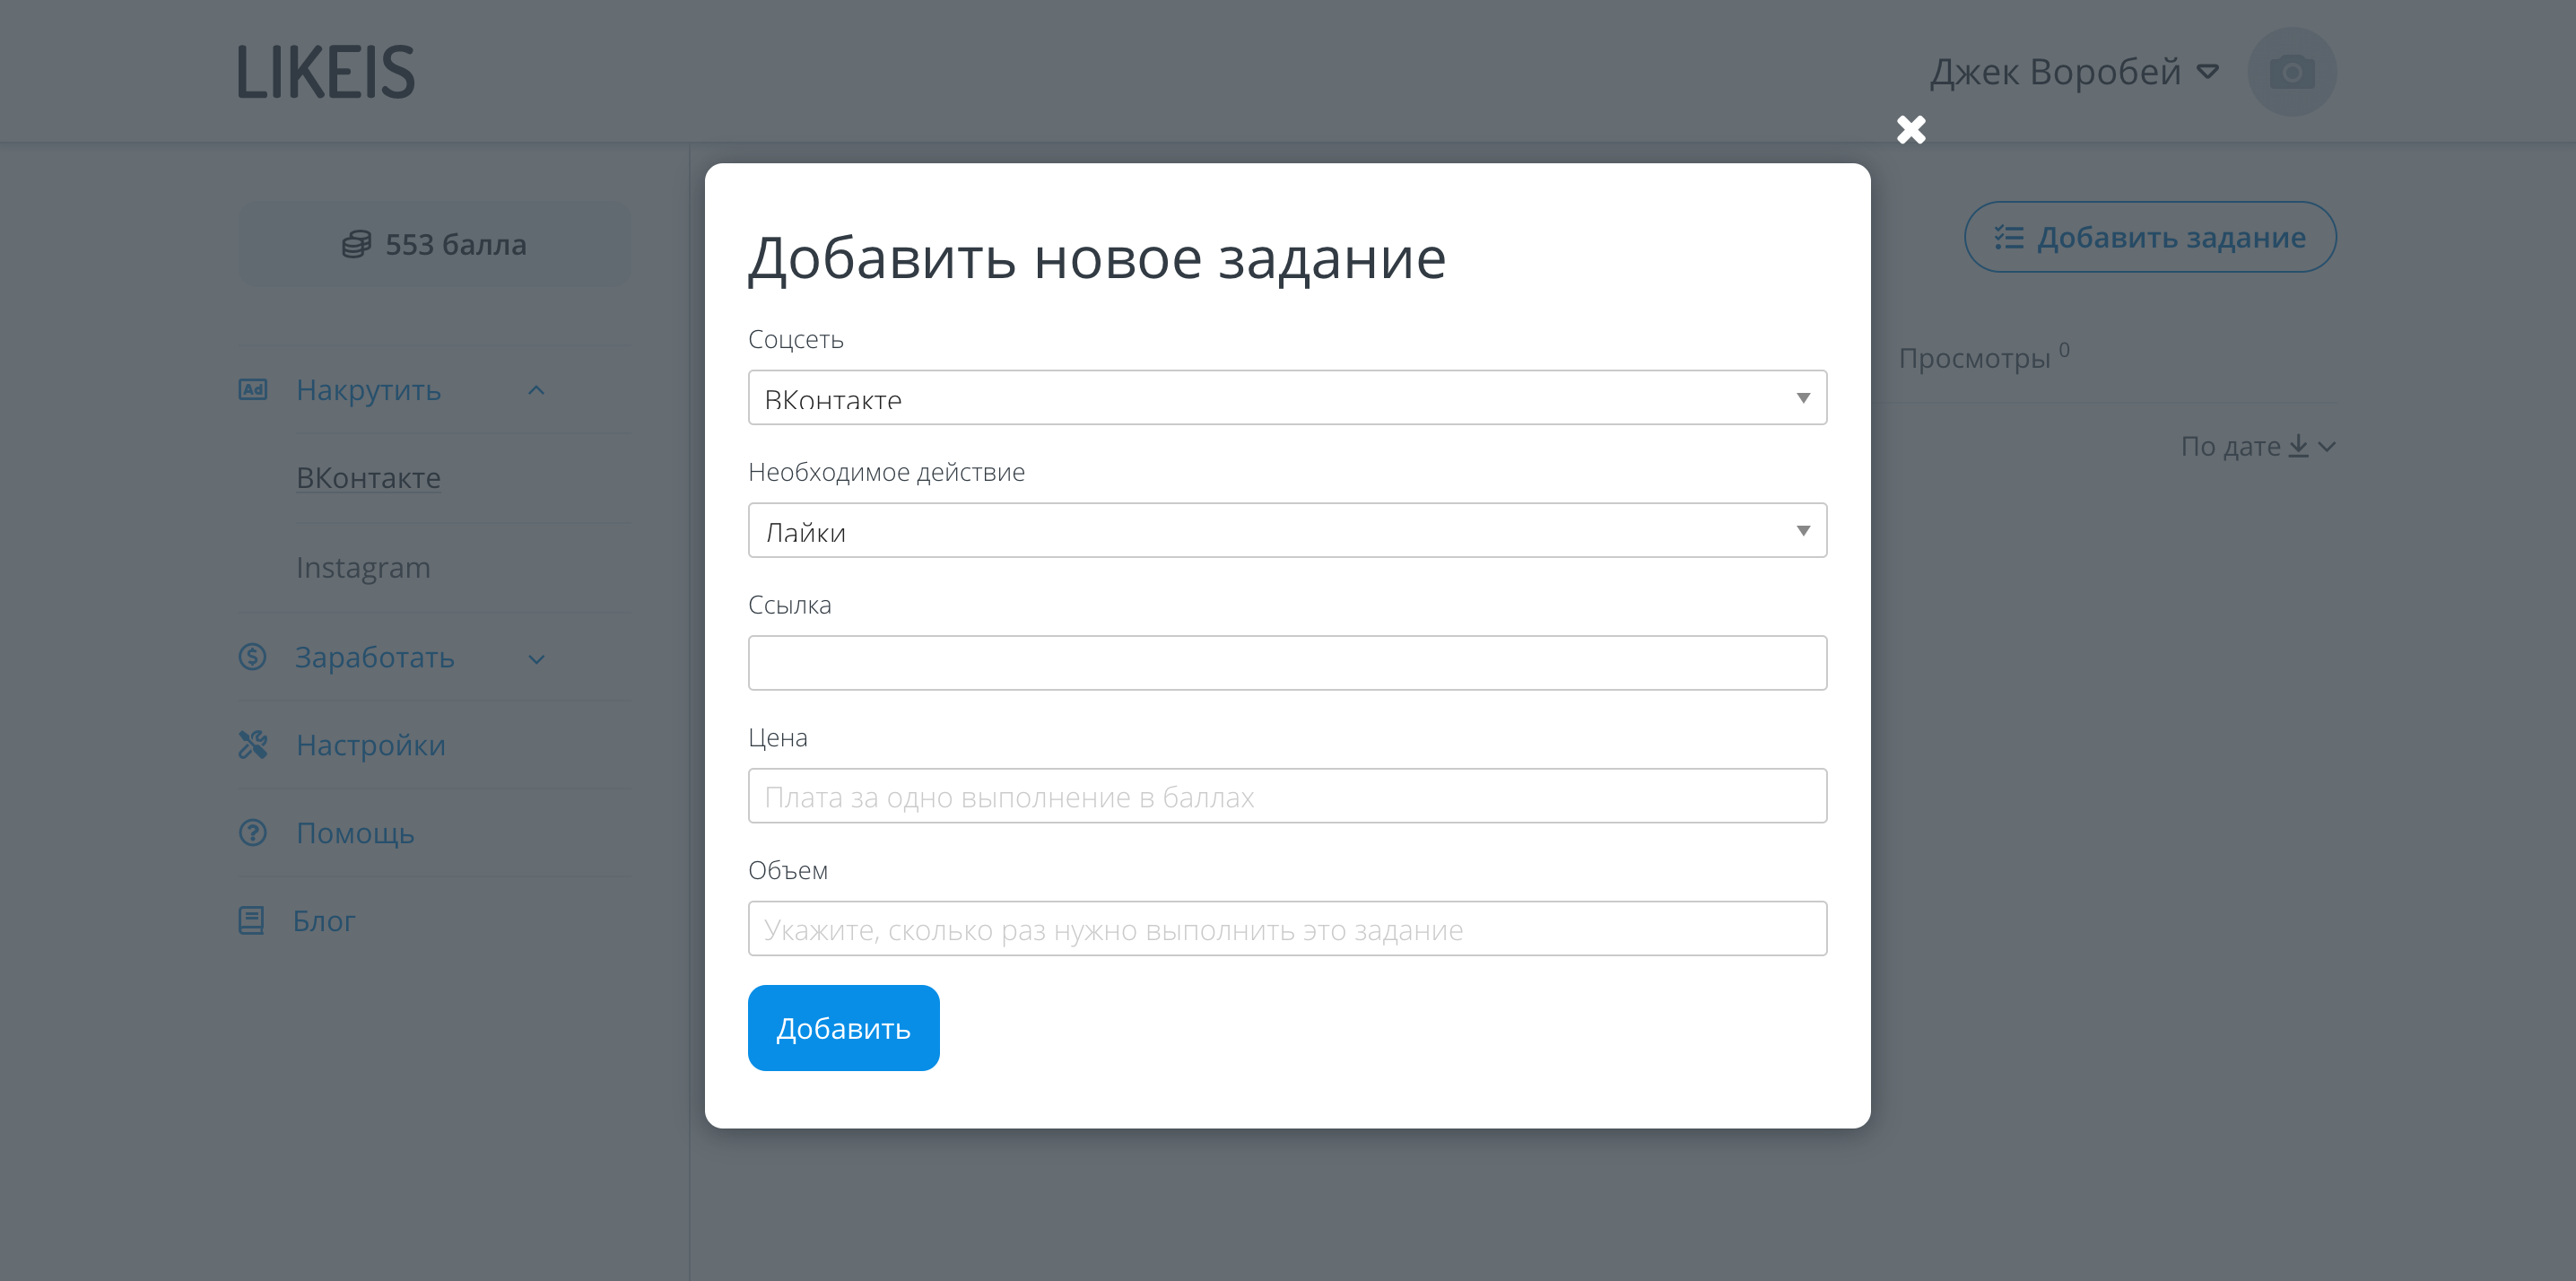This screenshot has height=1281, width=2576.
Task: Expand the Заработать menu section
Action: [536, 659]
